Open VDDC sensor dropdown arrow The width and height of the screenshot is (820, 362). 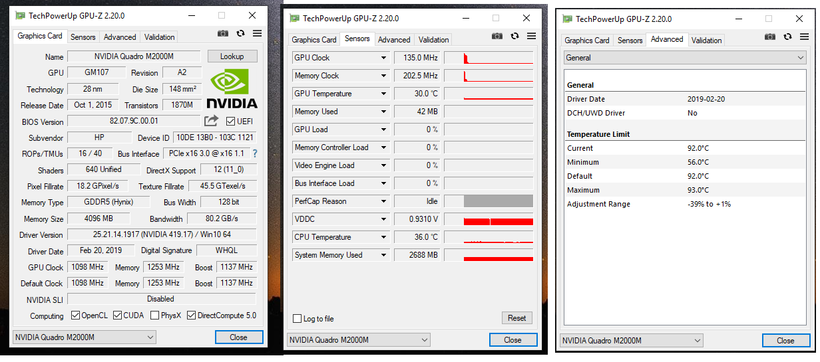click(x=383, y=219)
